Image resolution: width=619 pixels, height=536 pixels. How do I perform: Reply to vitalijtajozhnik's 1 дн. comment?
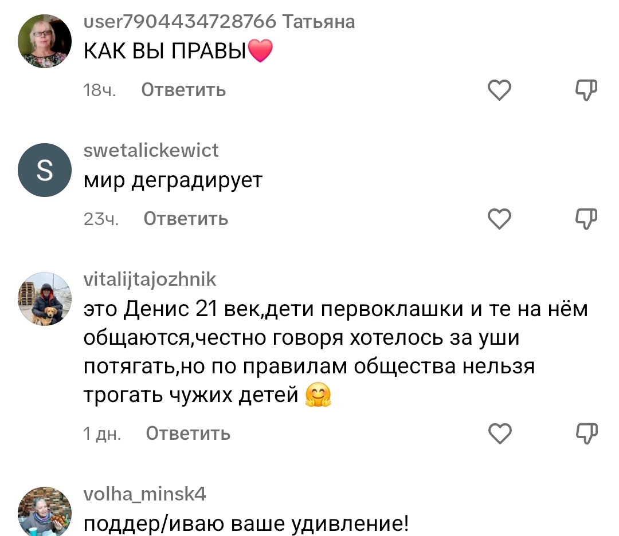(x=188, y=433)
